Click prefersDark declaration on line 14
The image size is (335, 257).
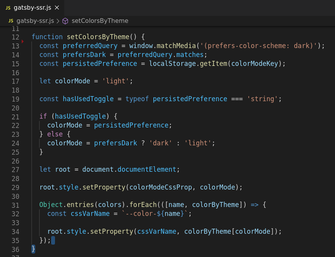84,55
